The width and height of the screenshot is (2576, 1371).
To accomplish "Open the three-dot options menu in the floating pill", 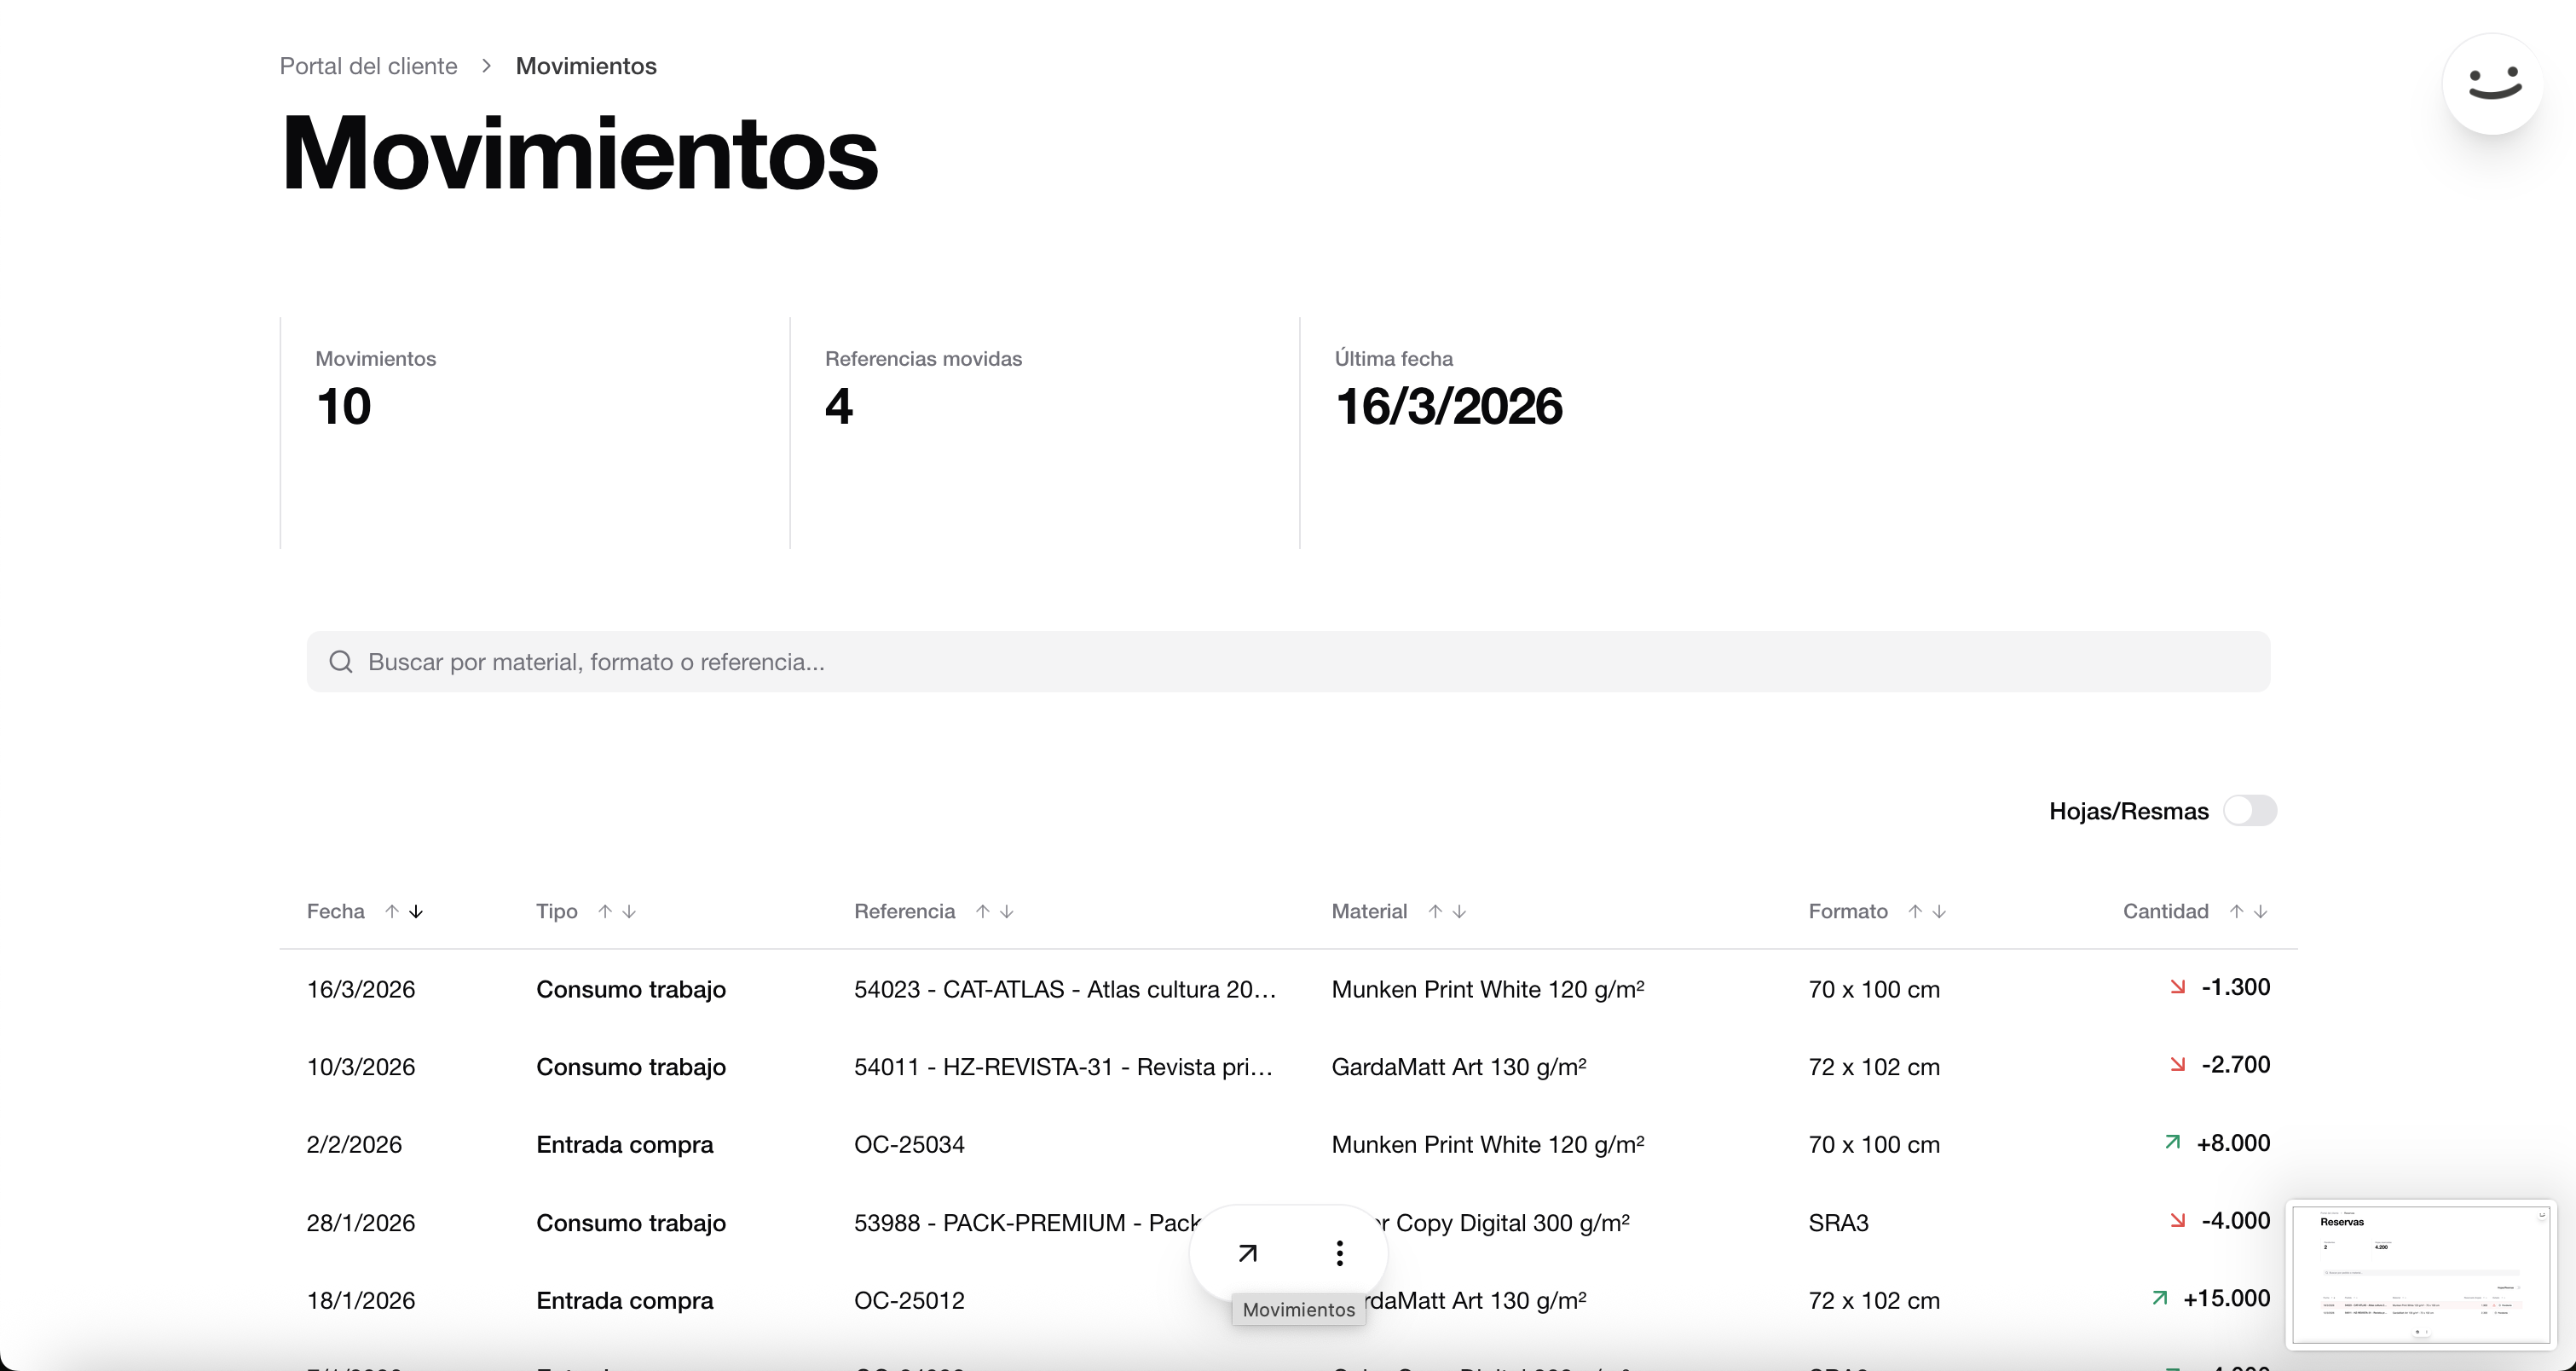I will [x=1340, y=1252].
